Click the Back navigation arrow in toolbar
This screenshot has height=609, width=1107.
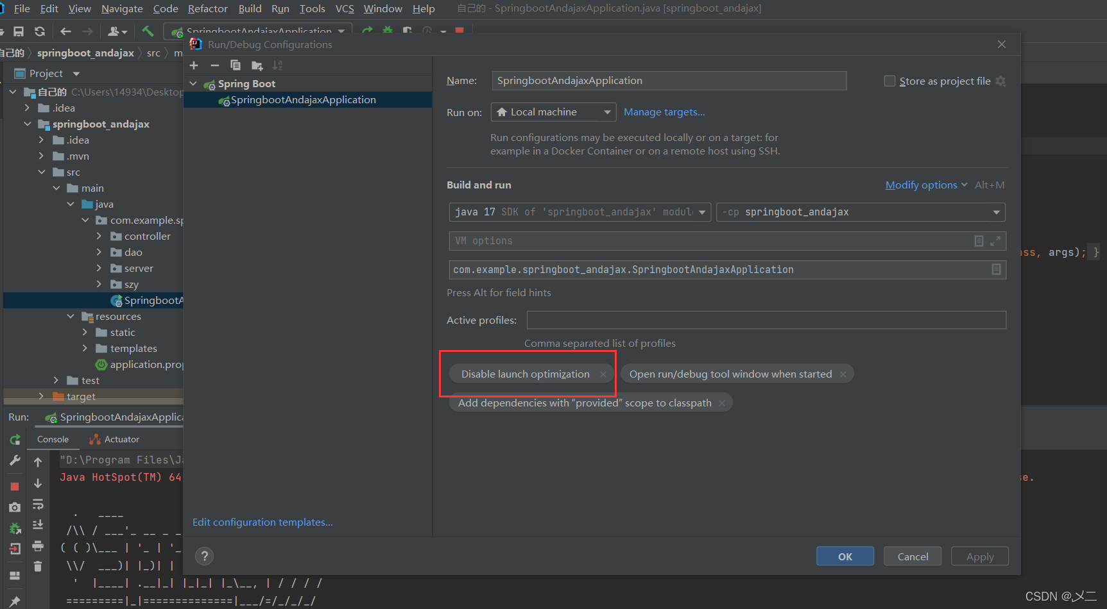point(65,31)
